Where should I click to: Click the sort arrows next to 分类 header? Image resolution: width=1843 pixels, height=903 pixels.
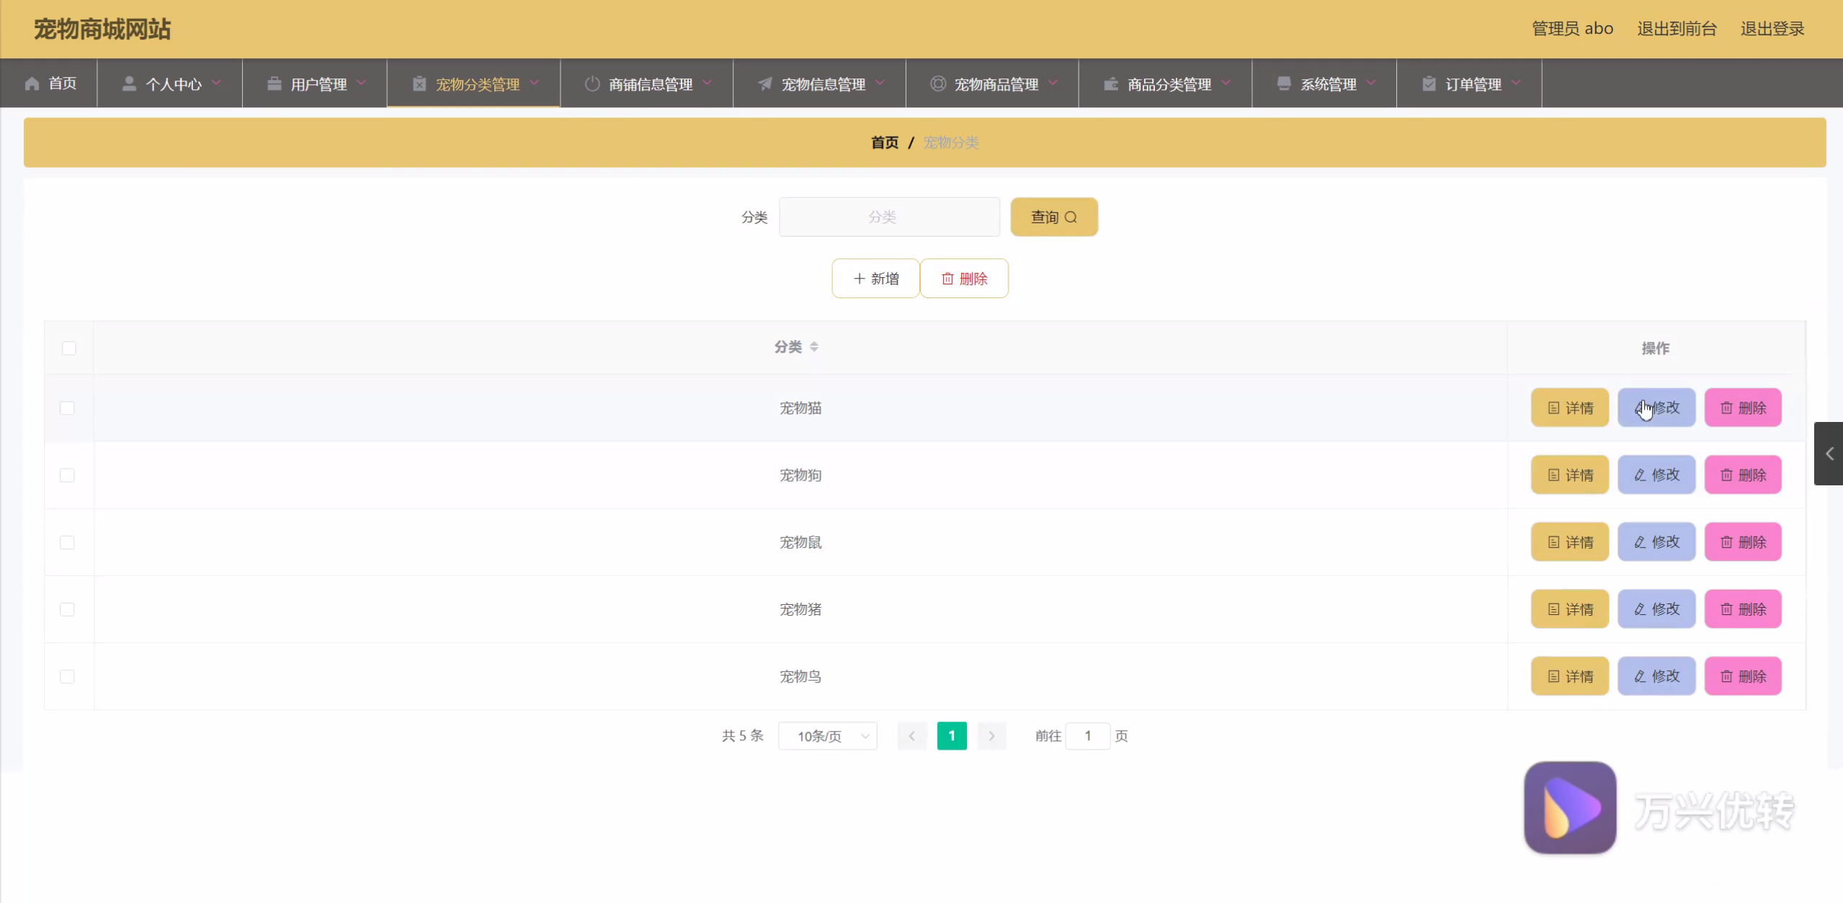click(814, 347)
